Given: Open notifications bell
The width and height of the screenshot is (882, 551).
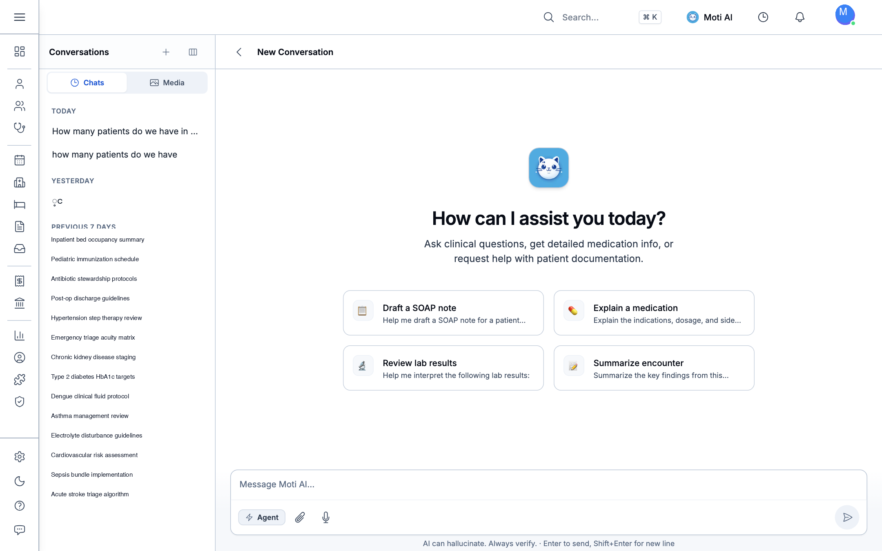Looking at the screenshot, I should (800, 17).
